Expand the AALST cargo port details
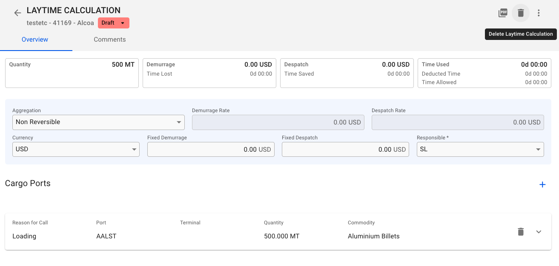 (x=539, y=232)
